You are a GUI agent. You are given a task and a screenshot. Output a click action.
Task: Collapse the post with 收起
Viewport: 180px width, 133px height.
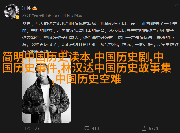65,51
